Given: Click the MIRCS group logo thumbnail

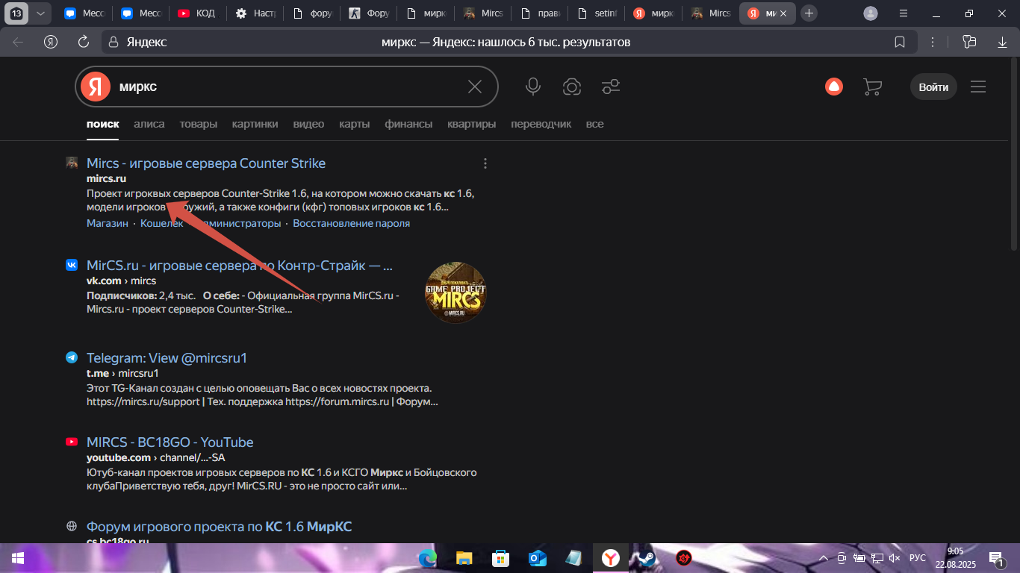Looking at the screenshot, I should [x=455, y=292].
